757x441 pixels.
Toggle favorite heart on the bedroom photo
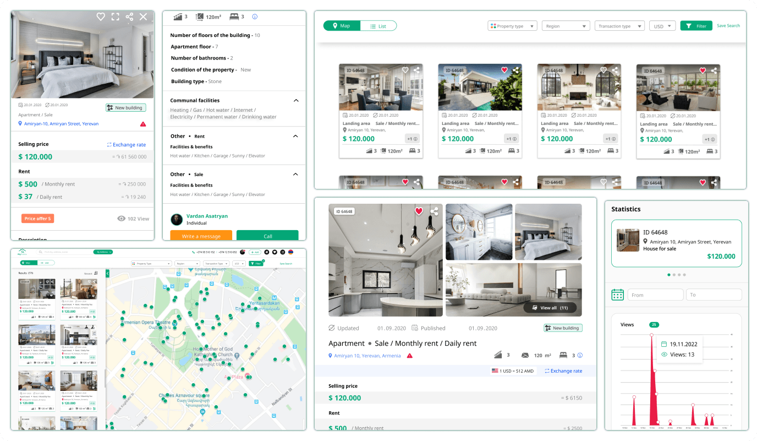coord(101,17)
